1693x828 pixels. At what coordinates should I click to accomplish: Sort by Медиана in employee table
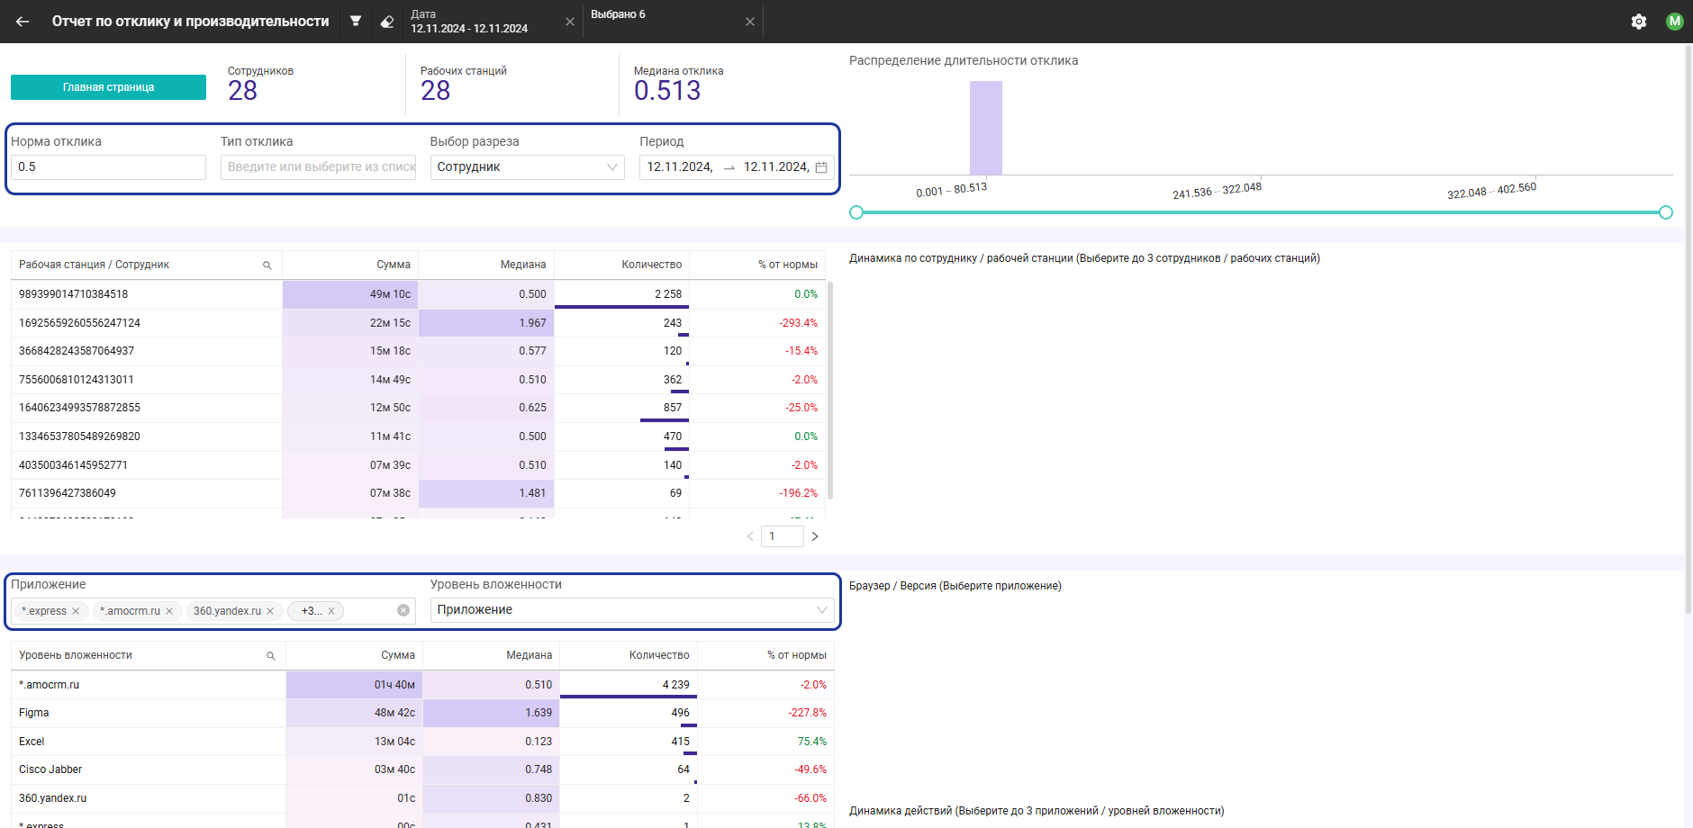[x=523, y=265]
